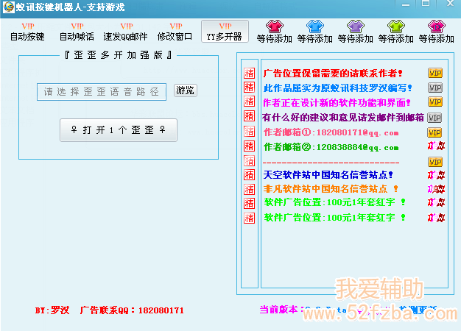461x331 pixels.
Task: Click the 游览 browse button
Action: click(x=186, y=90)
